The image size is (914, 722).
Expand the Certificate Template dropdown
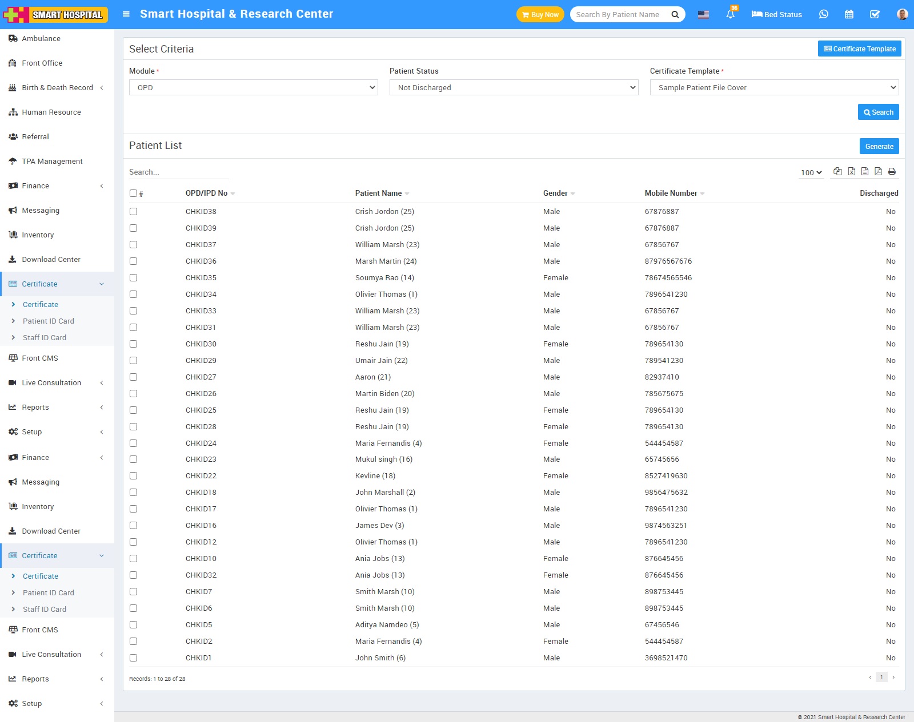point(774,87)
